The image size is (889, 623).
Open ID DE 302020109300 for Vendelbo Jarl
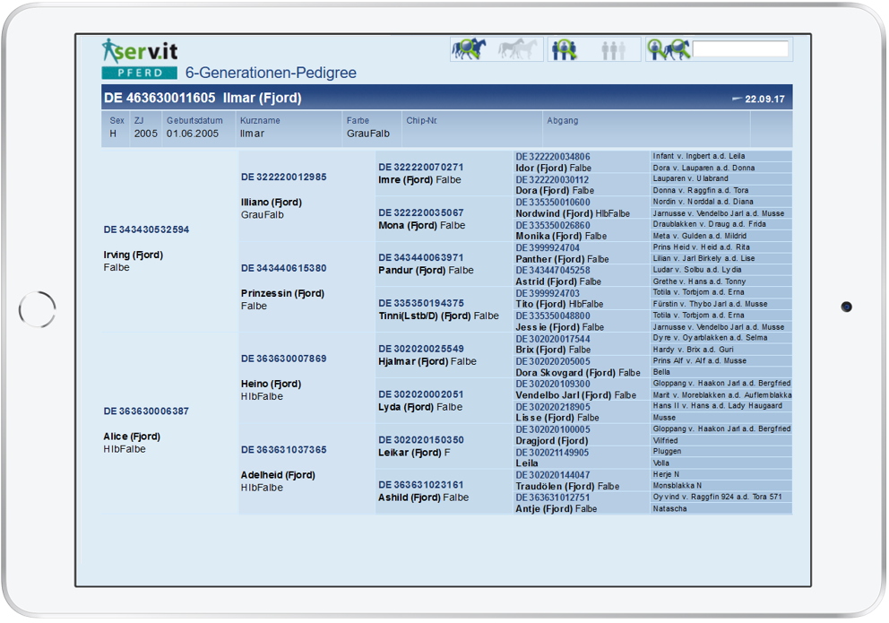[553, 384]
